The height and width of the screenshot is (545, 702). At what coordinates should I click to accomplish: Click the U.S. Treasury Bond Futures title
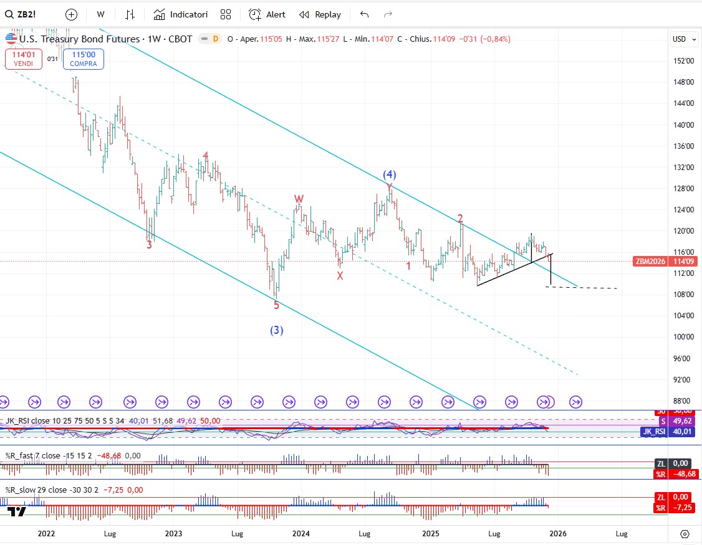79,39
